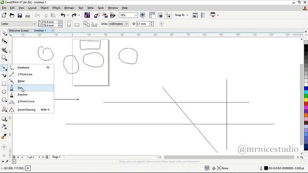Click Page 1 tab at bottom
Screen dimensions: 308x173
57,157
